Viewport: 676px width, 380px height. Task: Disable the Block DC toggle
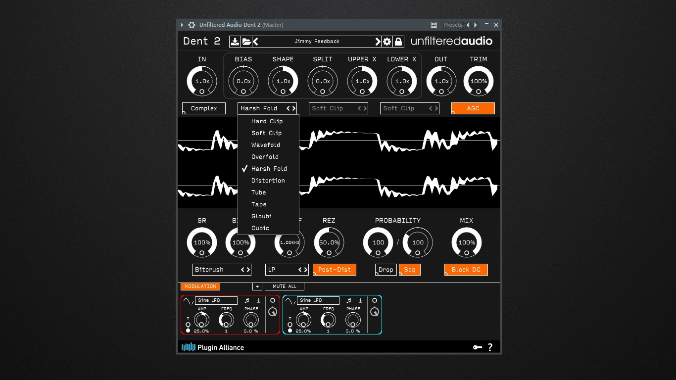click(466, 270)
